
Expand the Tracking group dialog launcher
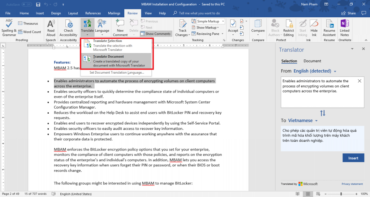coord(224,40)
